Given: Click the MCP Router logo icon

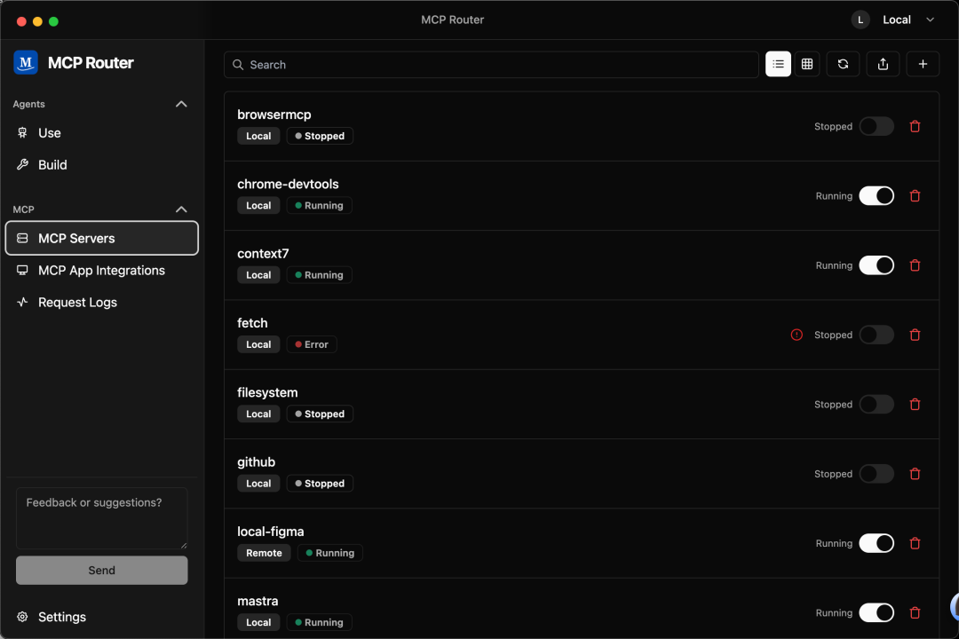Looking at the screenshot, I should 25,62.
